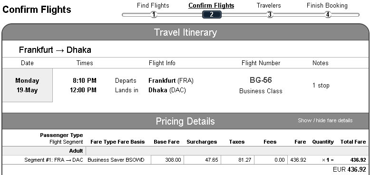Click the Taxes 81.27 cell
This screenshot has width=371, height=175.
(x=237, y=160)
